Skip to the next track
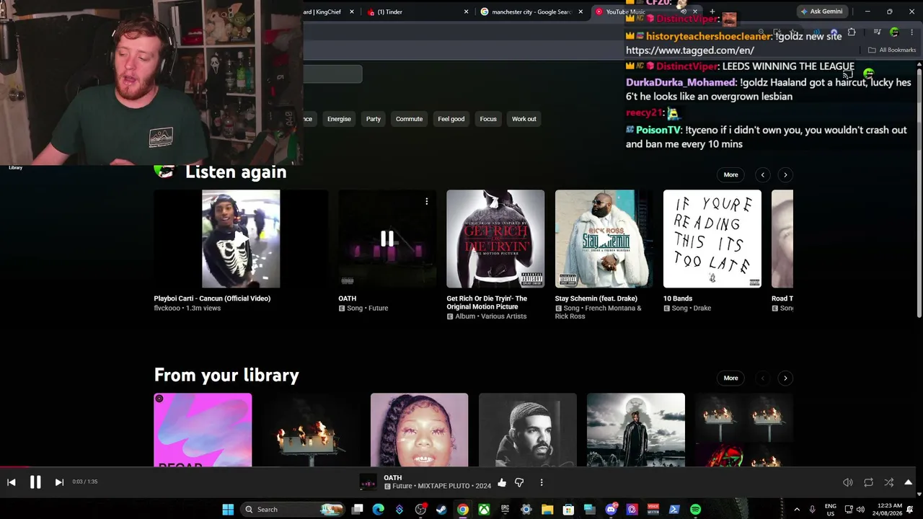Screen dimensions: 923x519 (x=59, y=482)
